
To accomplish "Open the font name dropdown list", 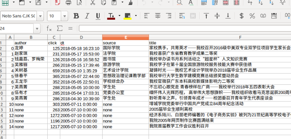I will [x=40, y=16].
